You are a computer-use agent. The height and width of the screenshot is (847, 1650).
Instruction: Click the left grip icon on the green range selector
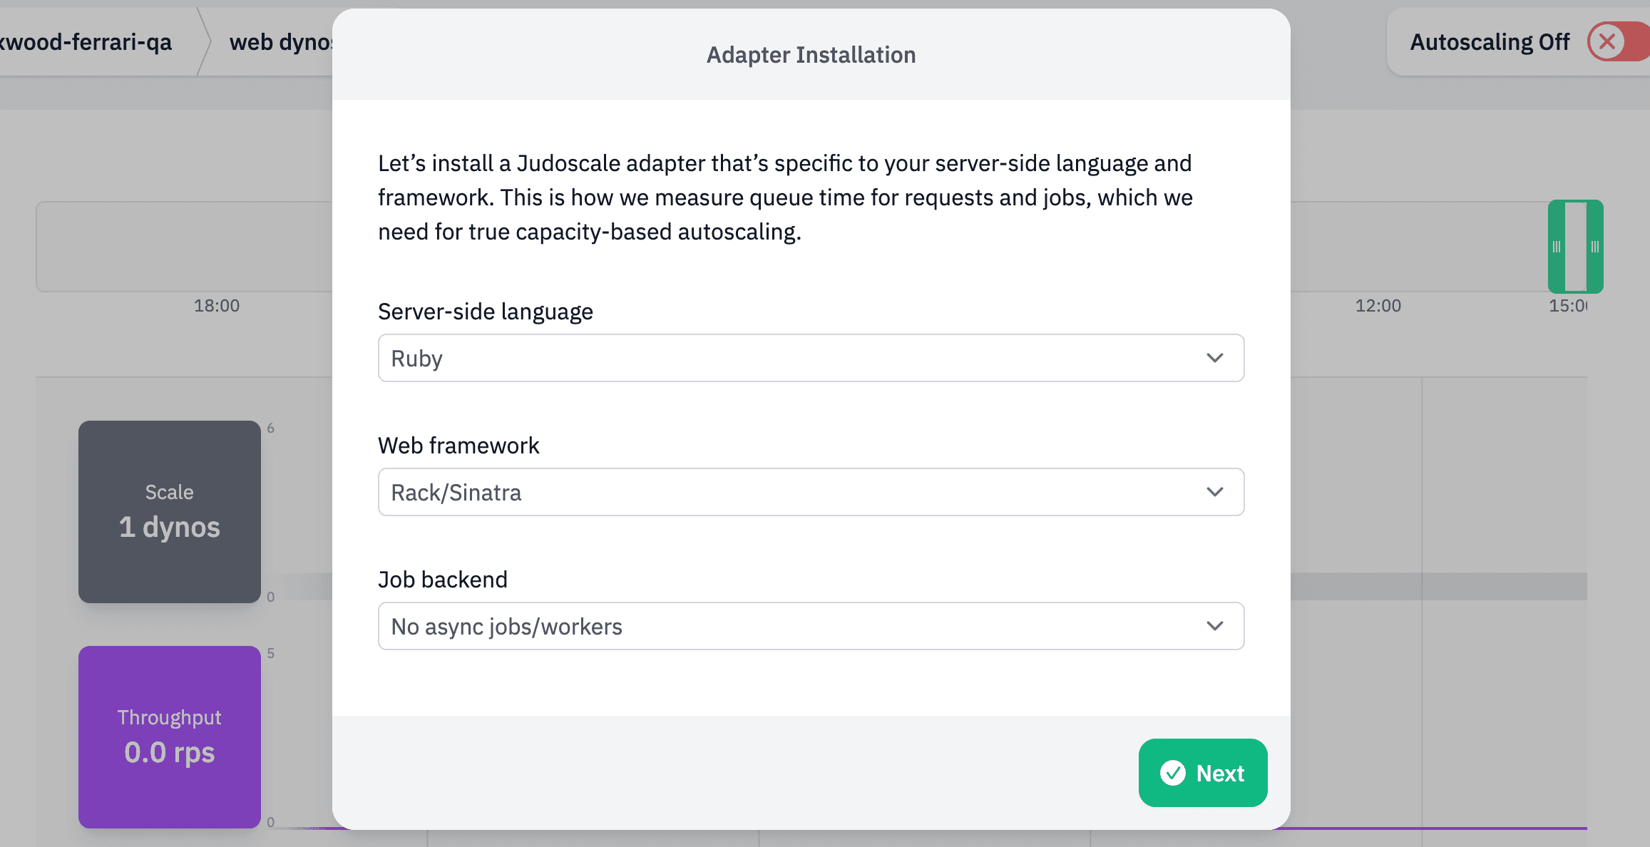point(1556,247)
